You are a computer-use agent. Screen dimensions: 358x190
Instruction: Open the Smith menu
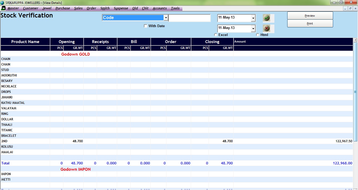click(x=105, y=8)
